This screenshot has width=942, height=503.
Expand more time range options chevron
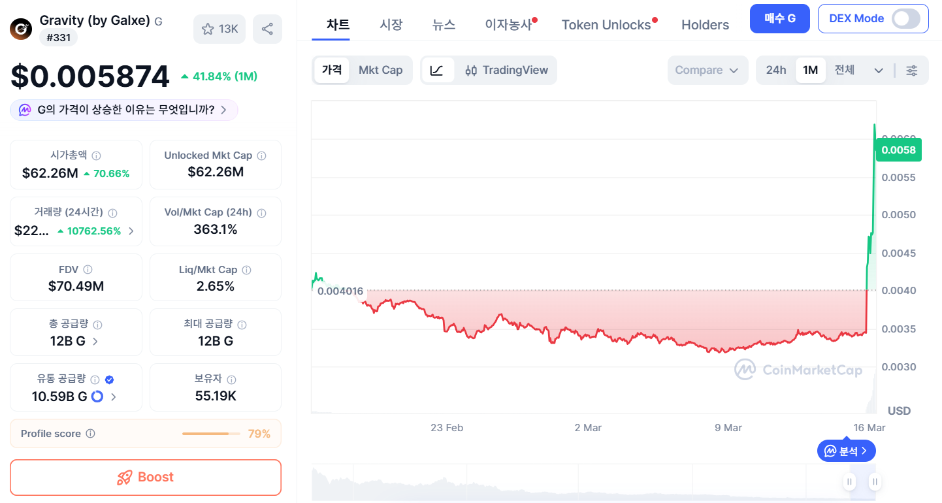(879, 71)
